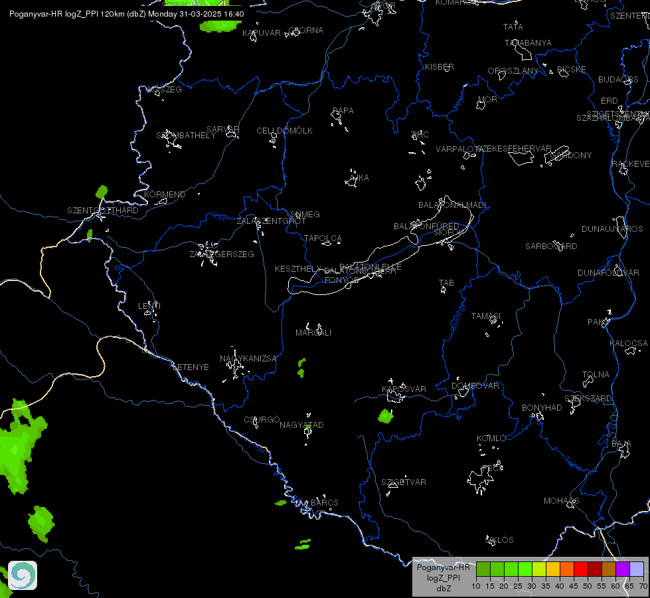Screen dimensions: 650x598
Task: Click the 'Poganyvar-HR' label in the legend
Action: pos(443,567)
